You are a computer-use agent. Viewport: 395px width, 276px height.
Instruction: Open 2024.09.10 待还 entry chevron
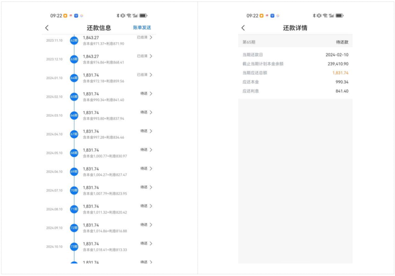click(151, 225)
